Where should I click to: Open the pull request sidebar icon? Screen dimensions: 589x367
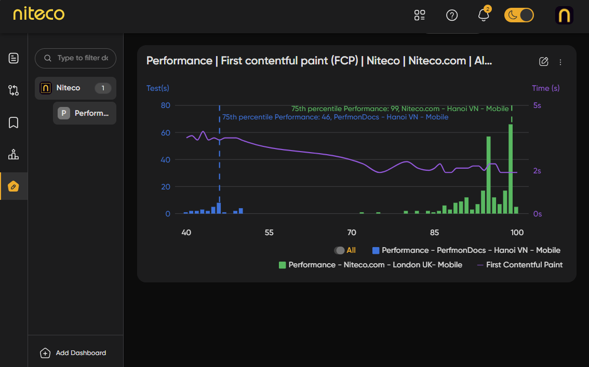14,90
